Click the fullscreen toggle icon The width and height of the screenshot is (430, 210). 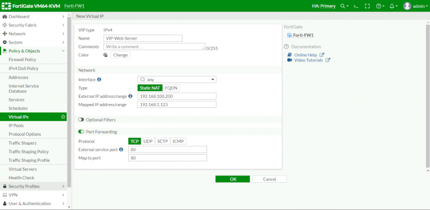pos(367,6)
